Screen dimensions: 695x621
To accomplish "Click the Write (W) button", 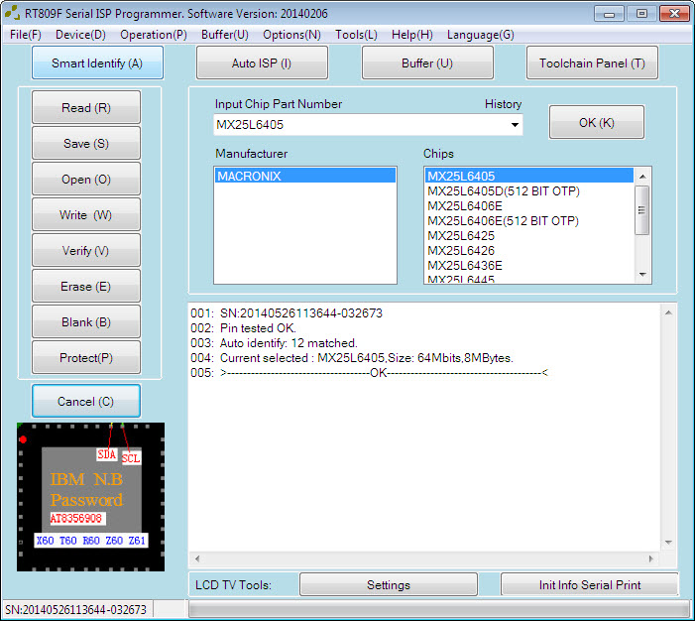I will 86,214.
